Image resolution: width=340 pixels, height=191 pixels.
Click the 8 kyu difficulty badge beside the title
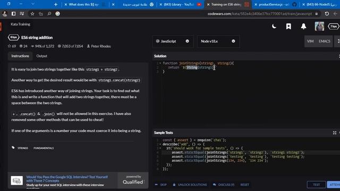[13, 38]
